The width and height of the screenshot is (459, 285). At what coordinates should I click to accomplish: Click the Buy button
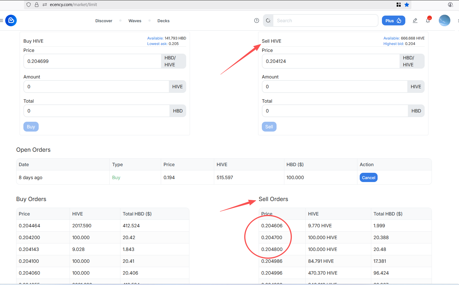point(31,127)
